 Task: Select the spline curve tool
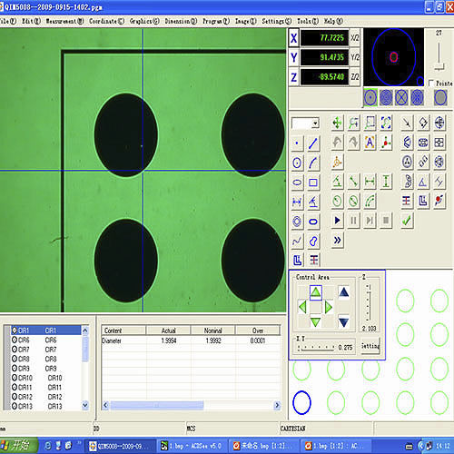[297, 241]
